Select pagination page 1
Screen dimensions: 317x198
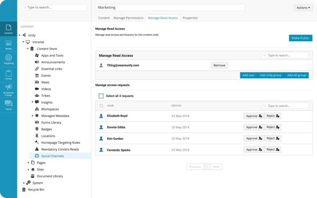(x=207, y=167)
